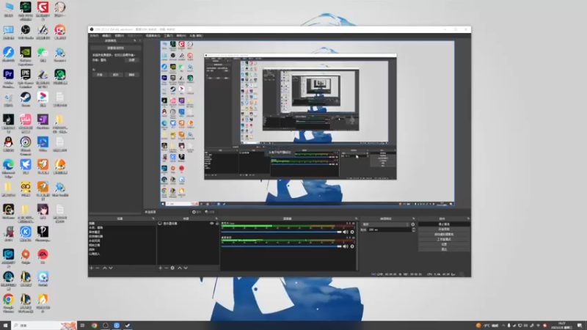587x330 pixels.
Task: Remove selected source with minus icon
Action: tap(167, 268)
